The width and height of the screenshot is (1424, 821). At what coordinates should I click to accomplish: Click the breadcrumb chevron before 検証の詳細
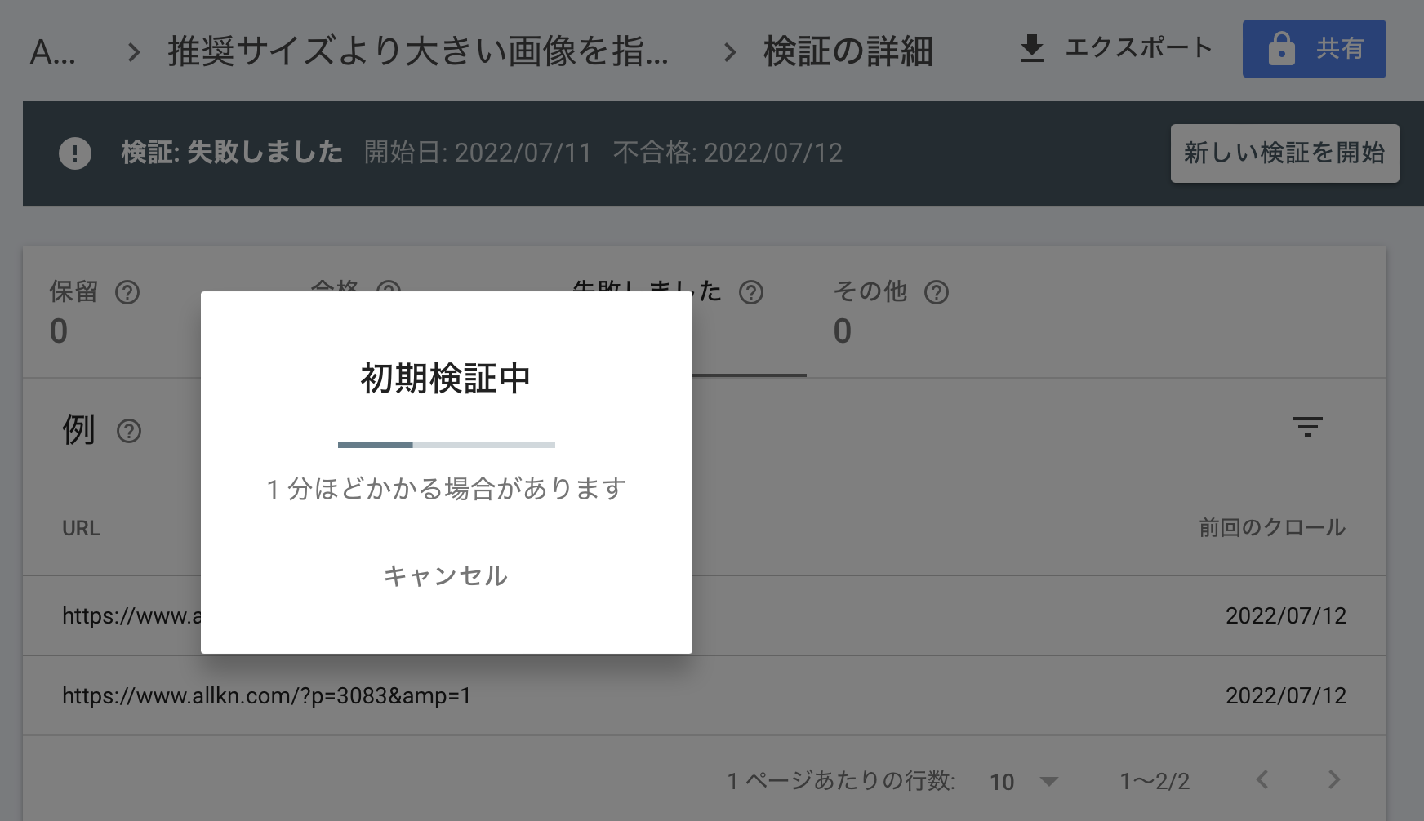pyautogui.click(x=730, y=53)
